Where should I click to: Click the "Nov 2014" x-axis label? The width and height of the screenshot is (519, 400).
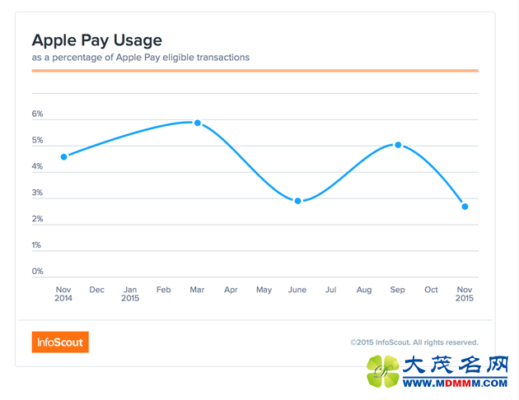pos(63,294)
